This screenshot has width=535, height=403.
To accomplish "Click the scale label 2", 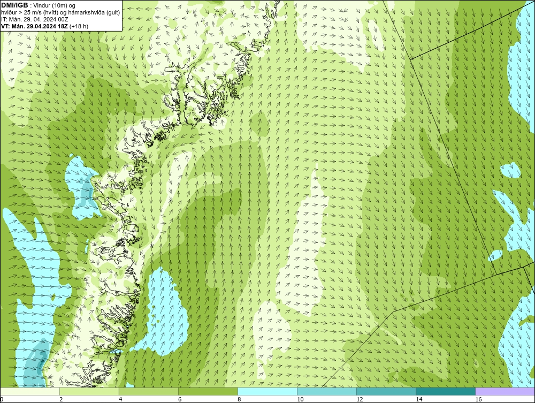I will pos(61,399).
